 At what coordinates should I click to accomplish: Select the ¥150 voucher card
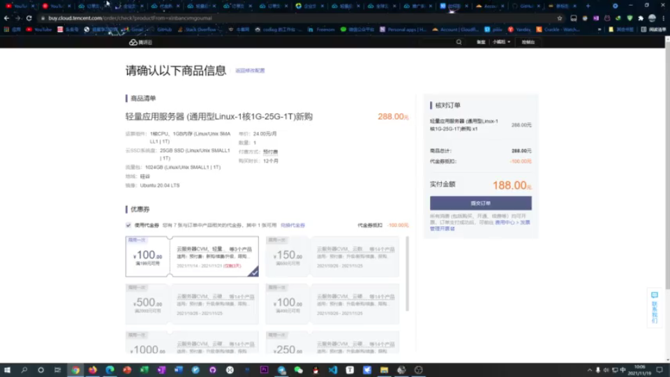pyautogui.click(x=332, y=256)
